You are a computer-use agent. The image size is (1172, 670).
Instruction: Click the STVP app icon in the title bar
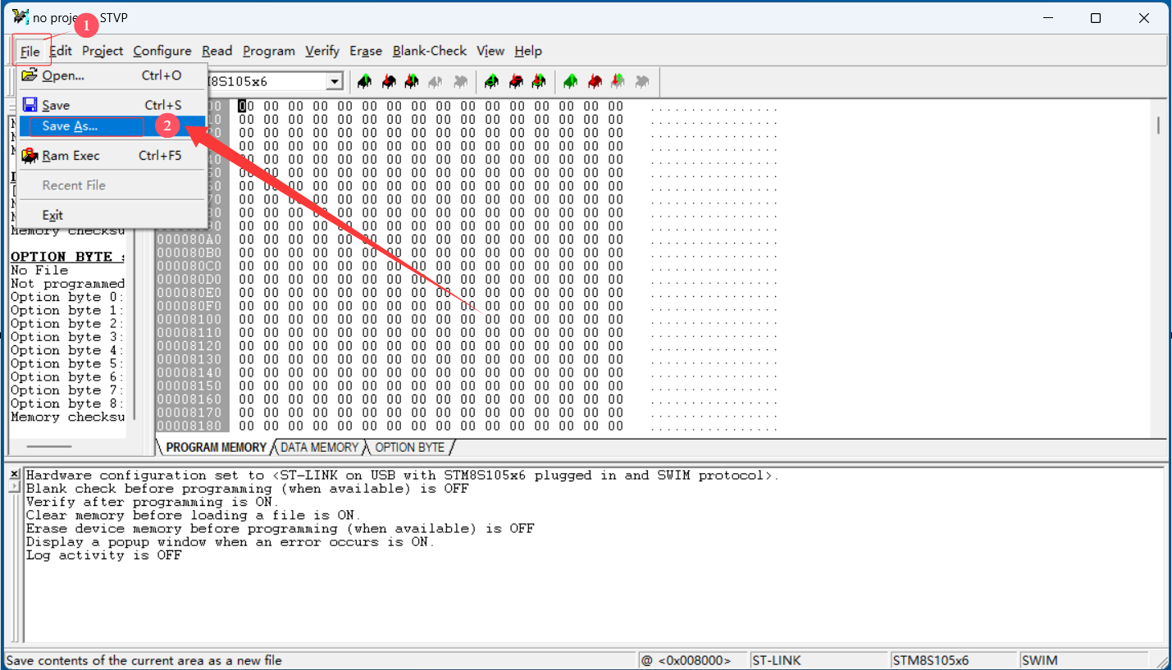pos(21,17)
